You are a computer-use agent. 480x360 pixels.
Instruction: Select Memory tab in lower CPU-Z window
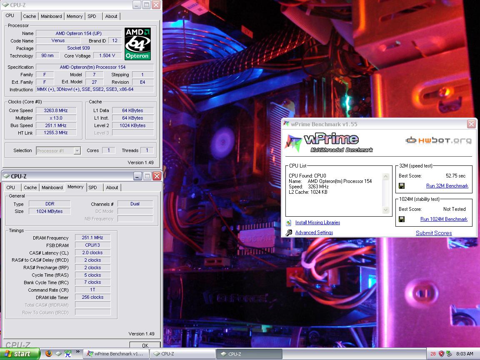[75, 187]
